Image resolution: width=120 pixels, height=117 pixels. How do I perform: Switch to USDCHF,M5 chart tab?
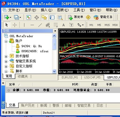(x=92, y=77)
